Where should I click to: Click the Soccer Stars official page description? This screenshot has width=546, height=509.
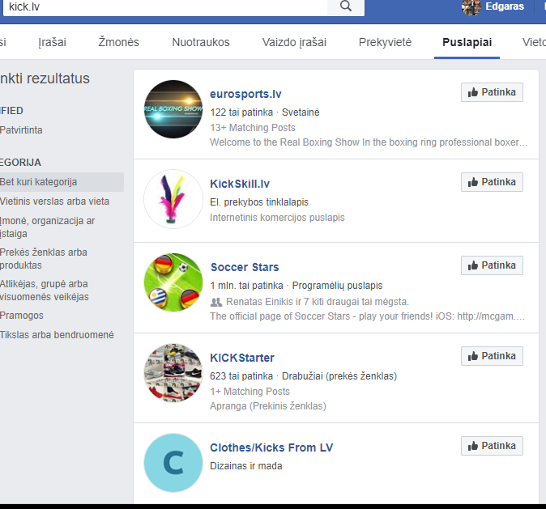[x=367, y=316]
